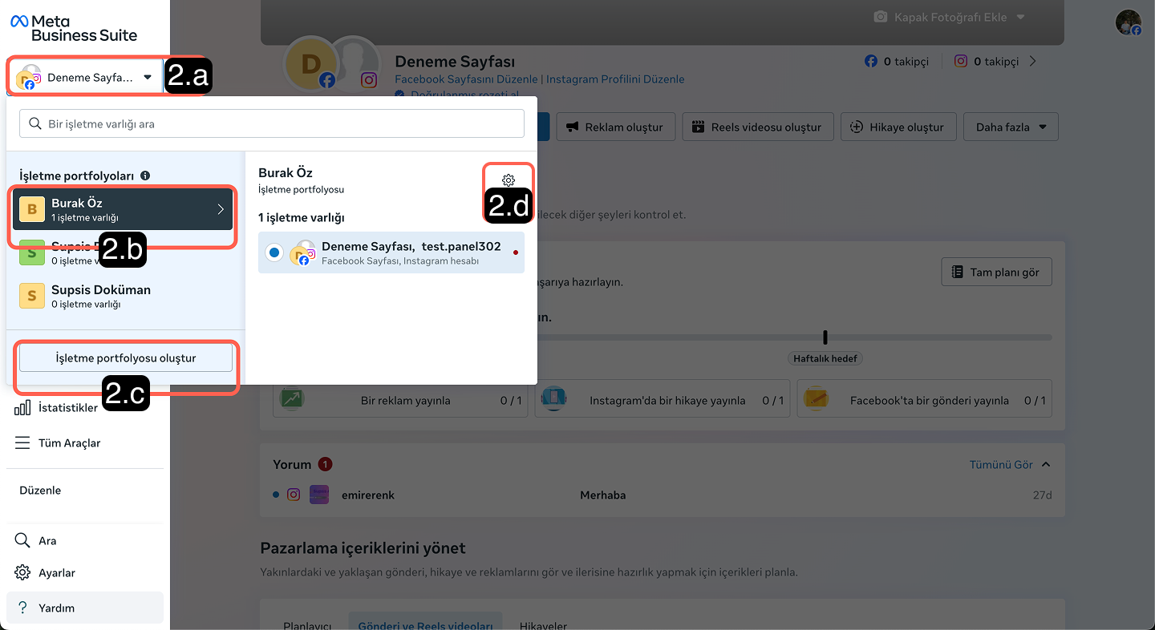Viewport: 1155px width, 630px height.
Task: Click the Ara search item in sidebar
Action: point(47,541)
